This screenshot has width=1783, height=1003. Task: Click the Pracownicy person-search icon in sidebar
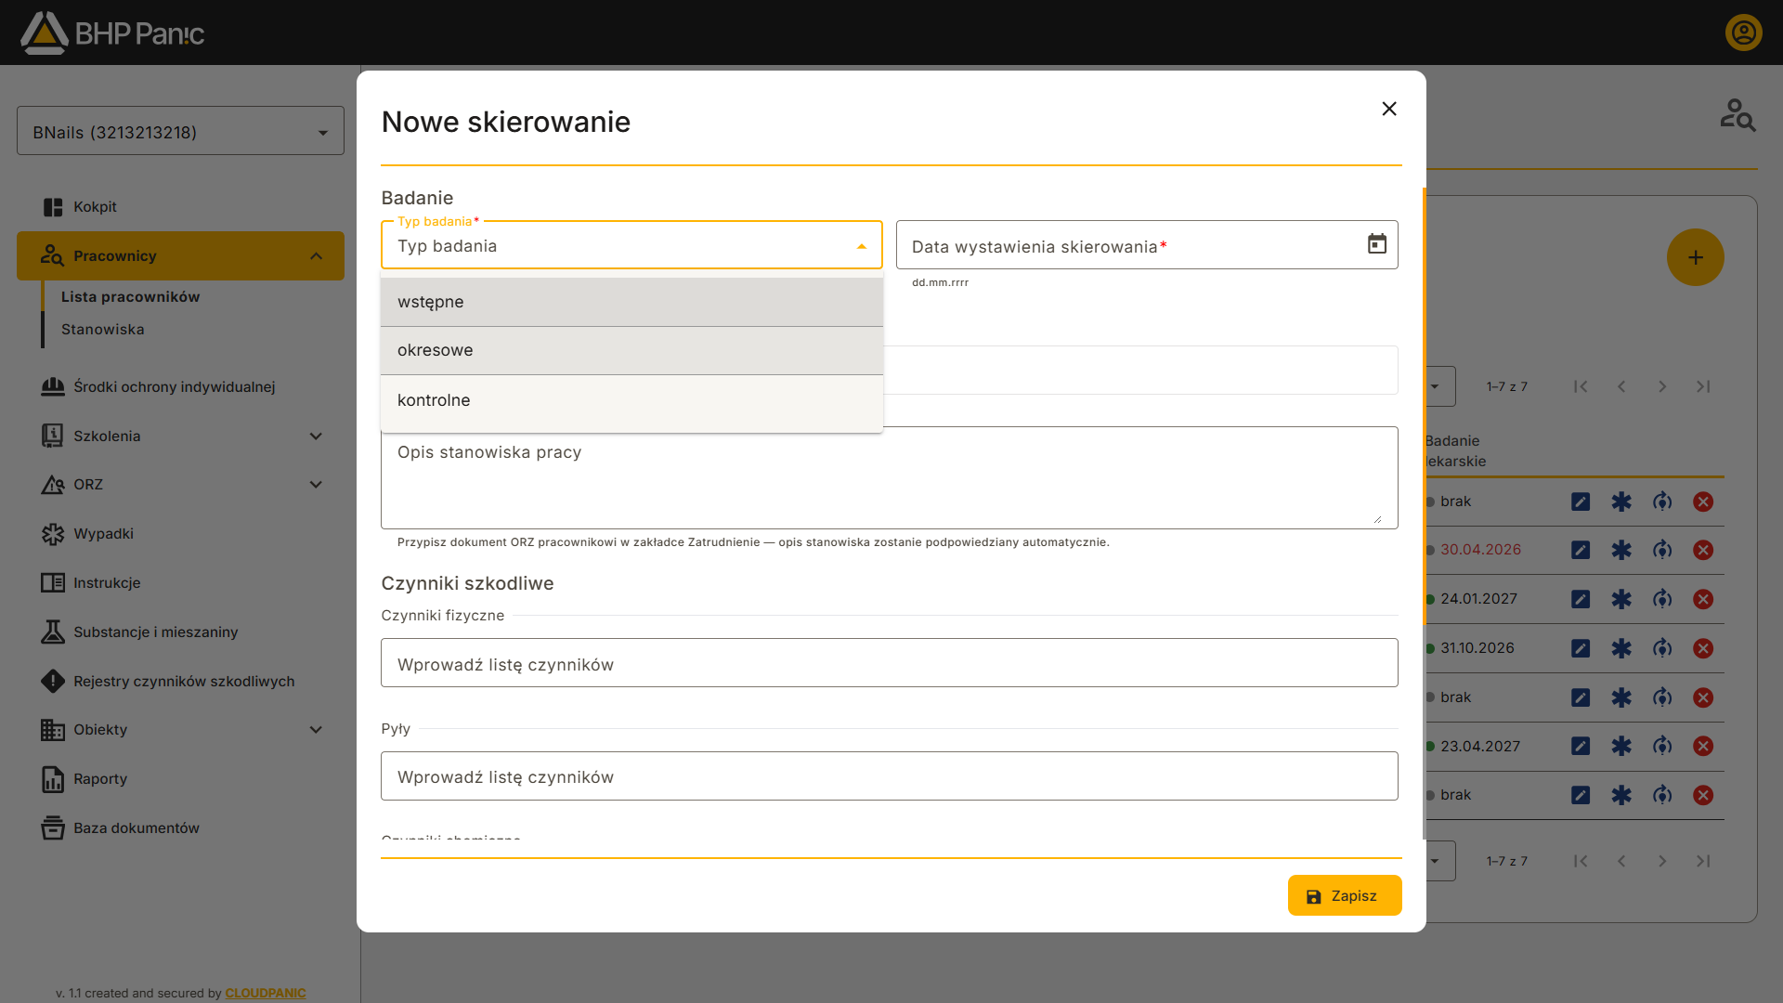(52, 255)
